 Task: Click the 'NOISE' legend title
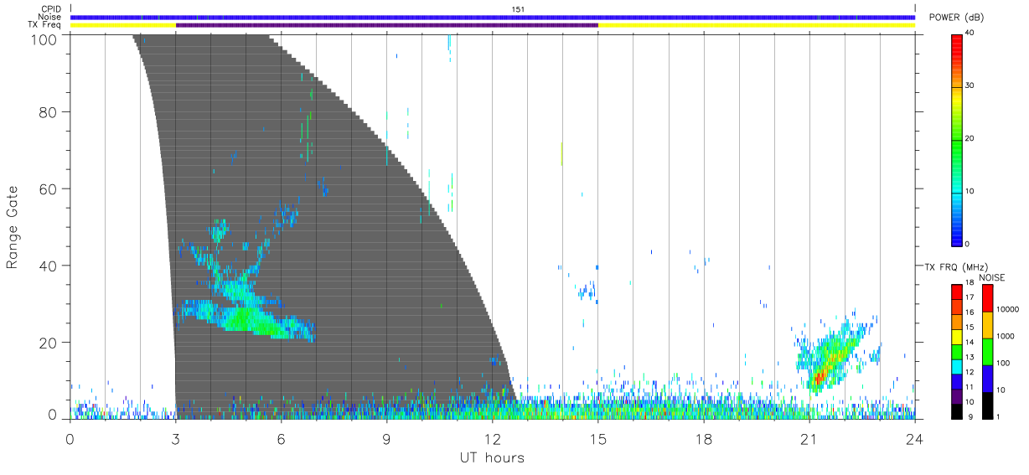[991, 277]
